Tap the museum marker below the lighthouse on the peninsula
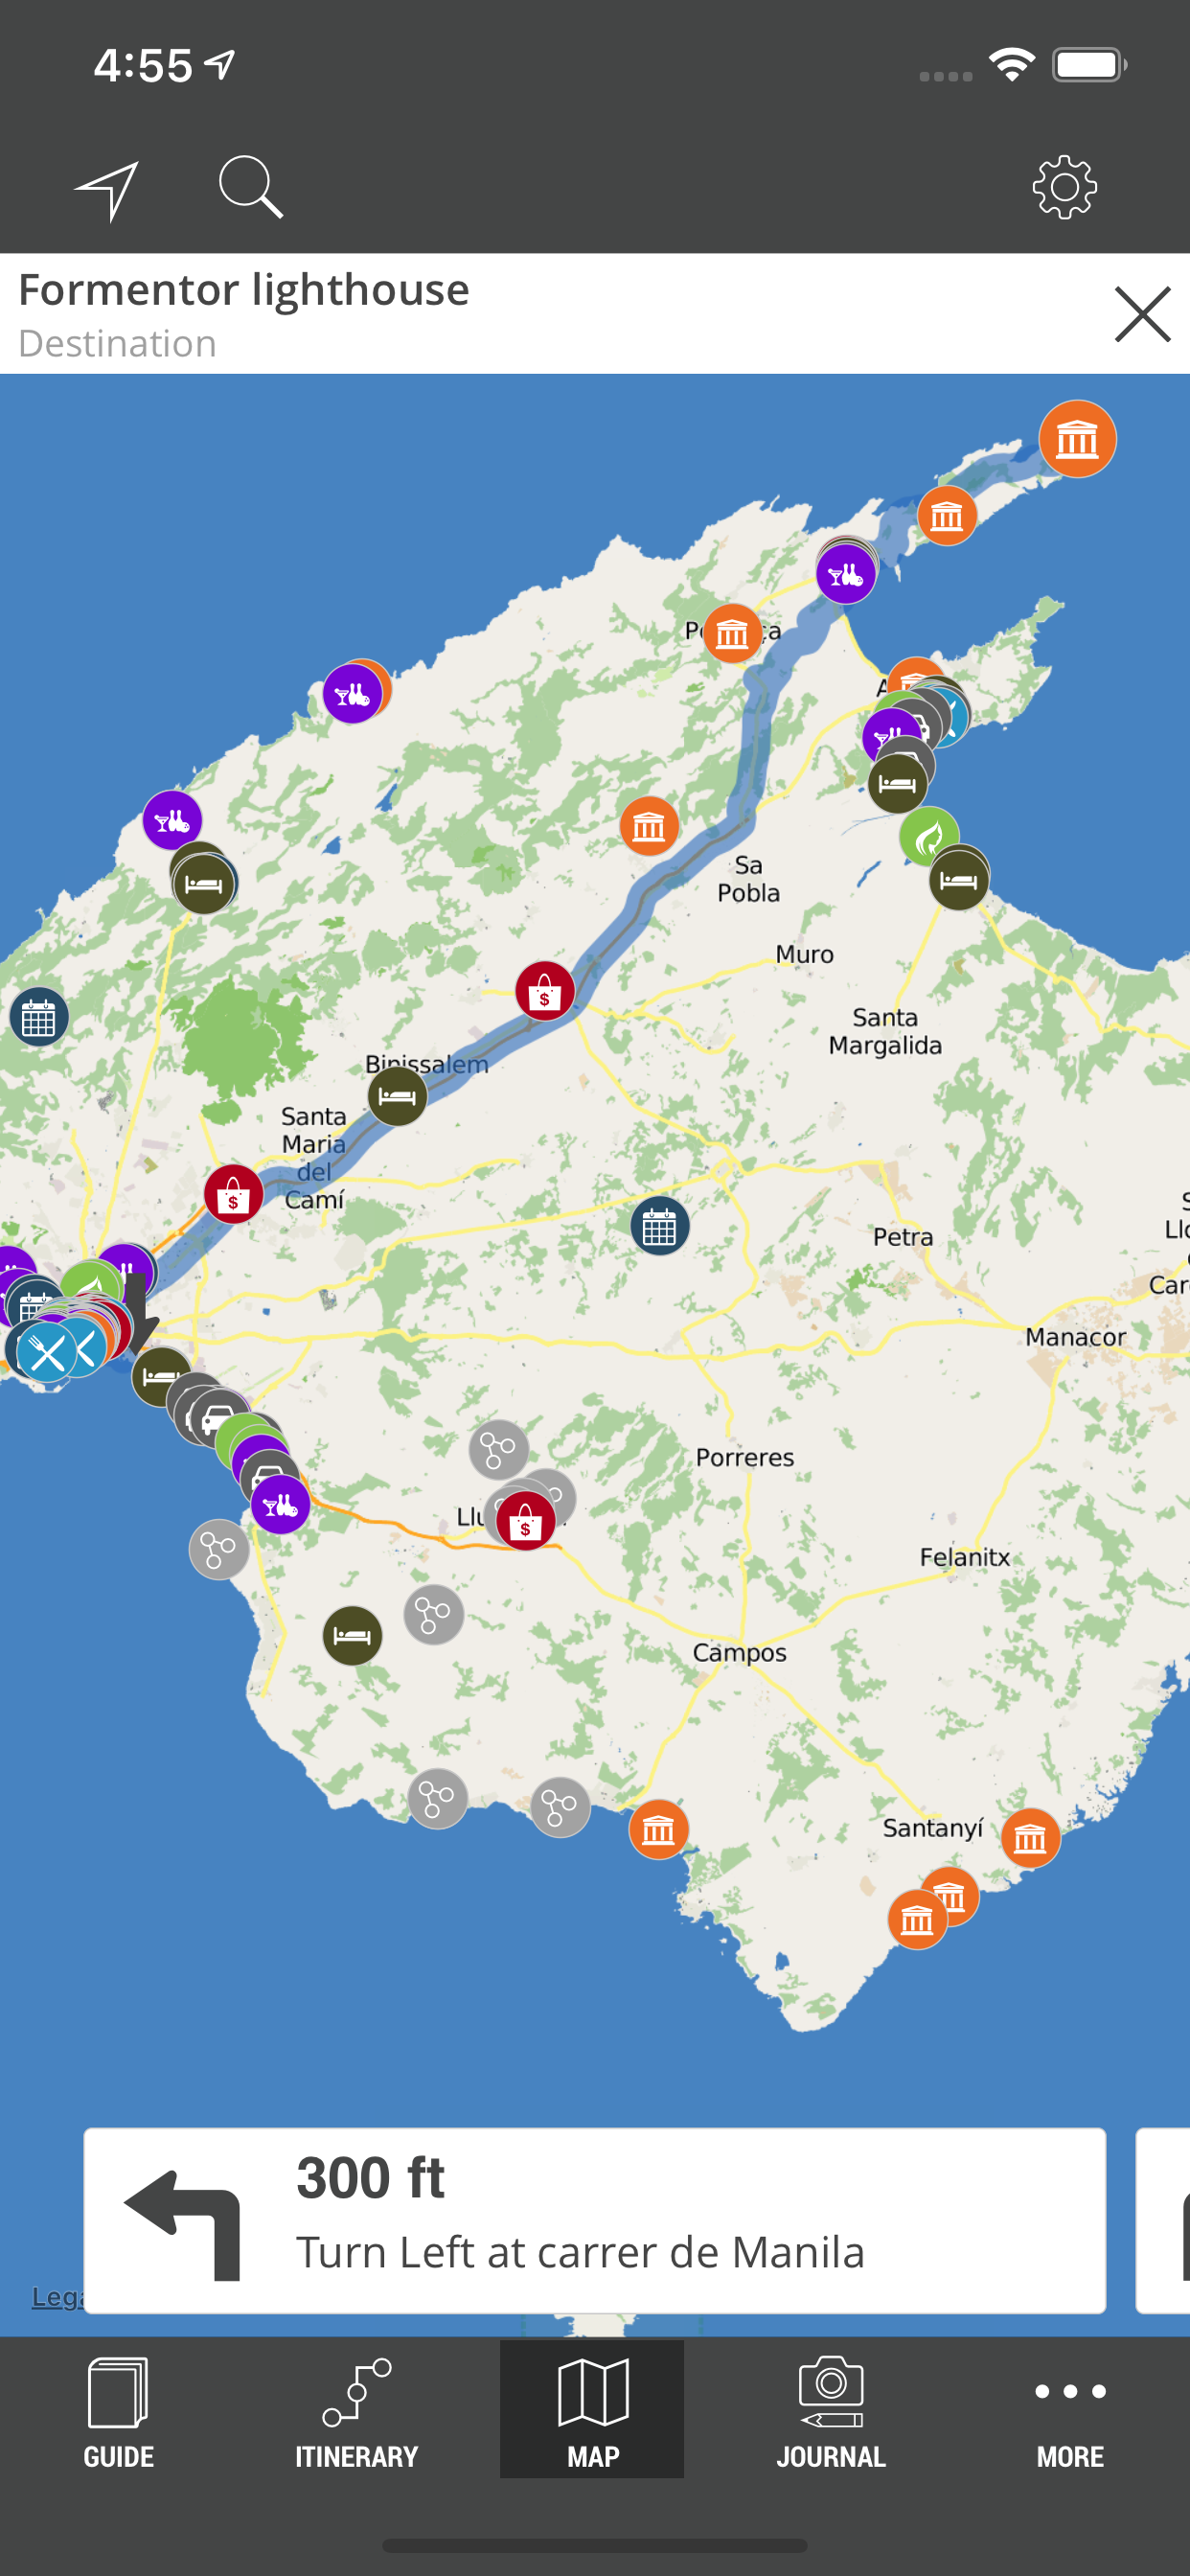1190x2576 pixels. click(947, 516)
